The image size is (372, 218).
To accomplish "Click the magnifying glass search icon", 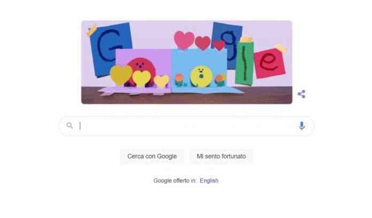I will (69, 126).
